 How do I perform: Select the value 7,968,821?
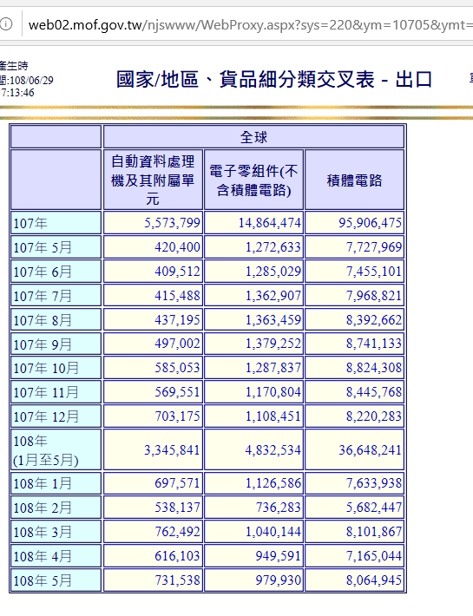[x=373, y=296]
